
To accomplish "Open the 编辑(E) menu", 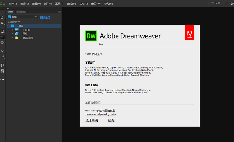I will tap(24, 4).
